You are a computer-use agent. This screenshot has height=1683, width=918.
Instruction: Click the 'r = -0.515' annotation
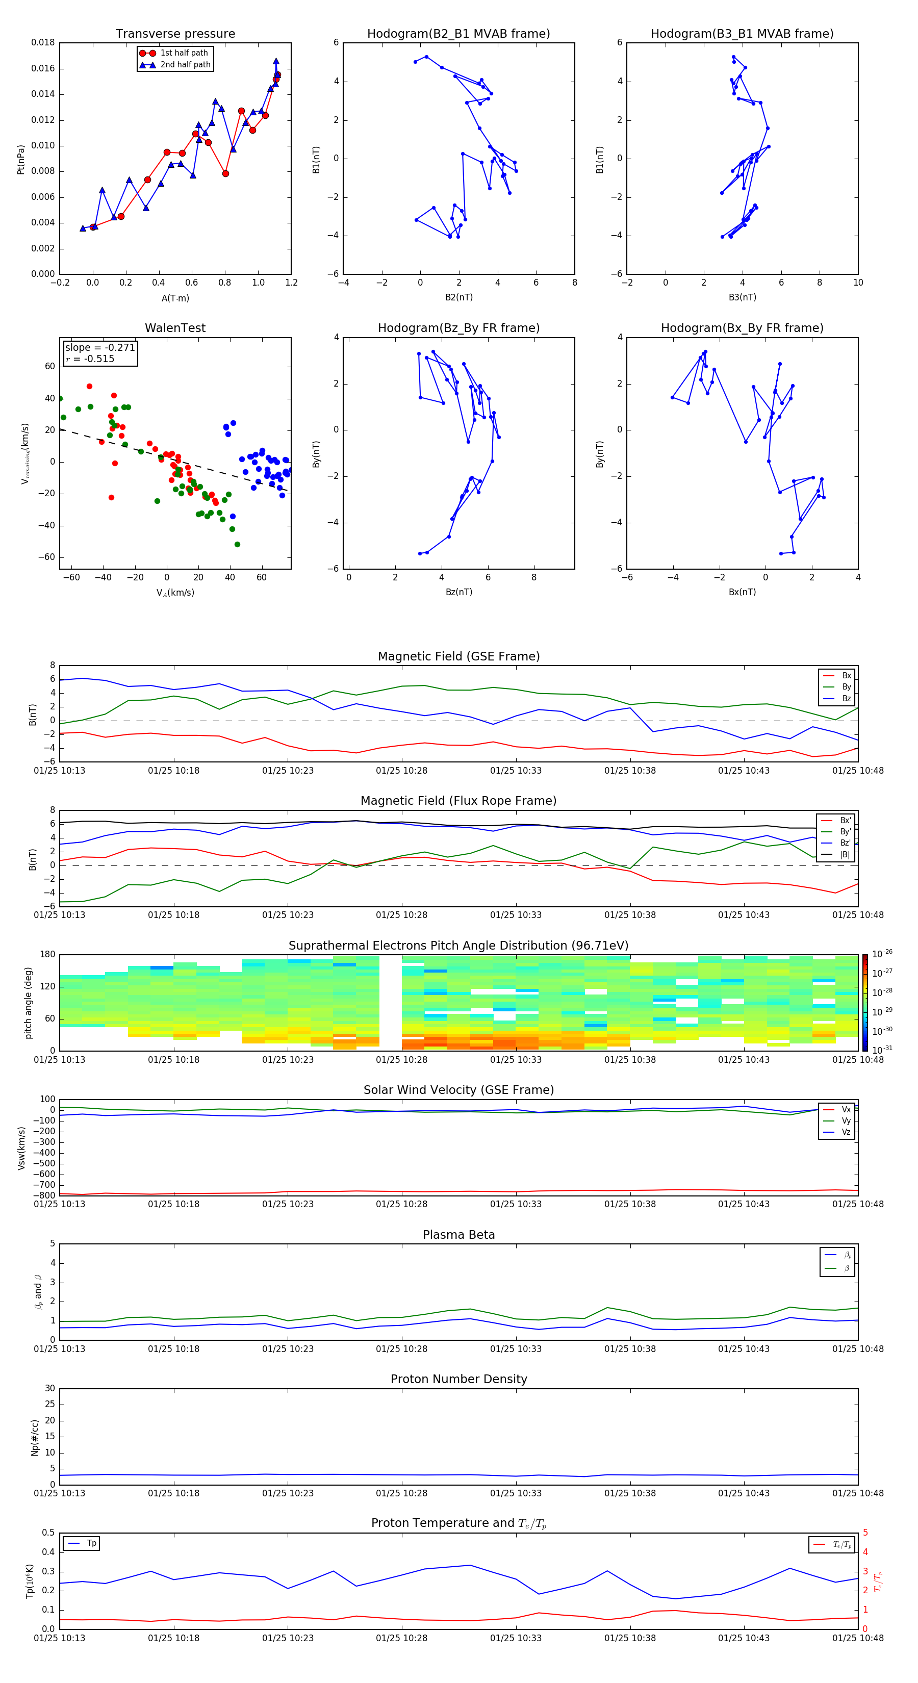click(90, 359)
